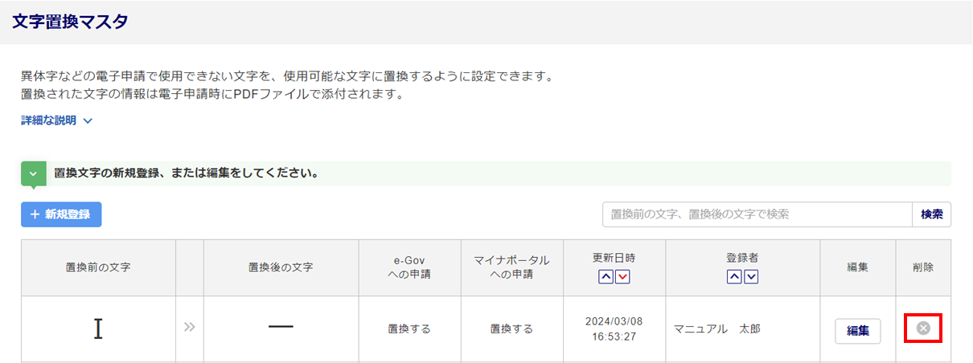Viewport: 973px width, 363px height.
Task: Click the 検索 button
Action: pos(931,214)
